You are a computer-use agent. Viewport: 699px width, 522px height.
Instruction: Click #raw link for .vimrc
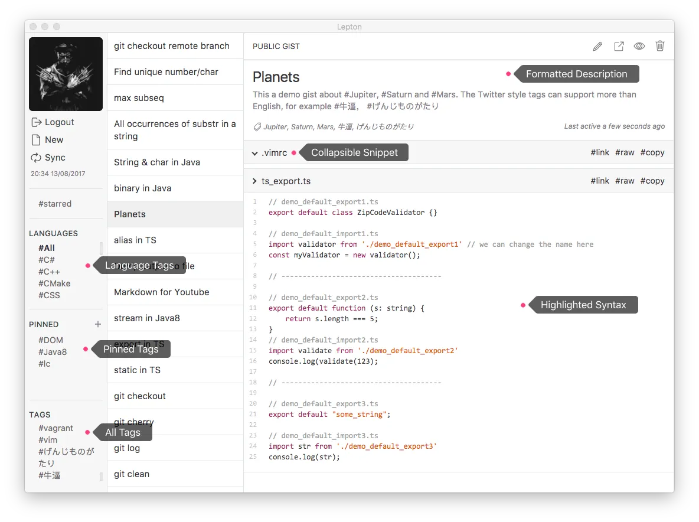[x=625, y=152]
